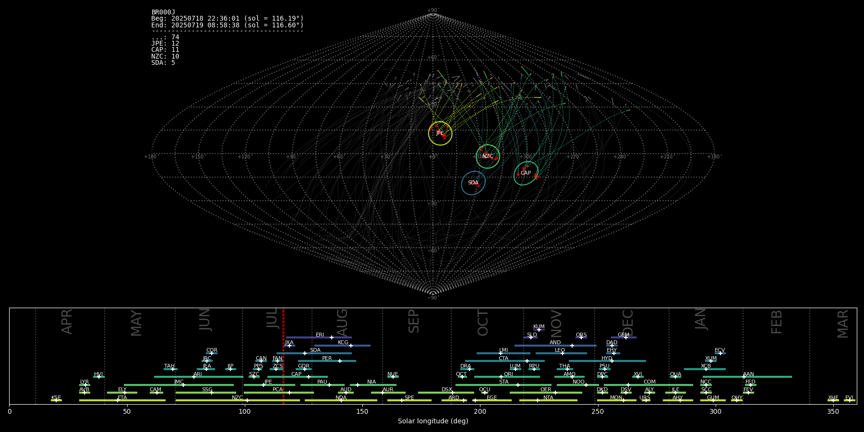
Task: Select the NDA shower bar in timeline
Action: pyautogui.click(x=341, y=400)
